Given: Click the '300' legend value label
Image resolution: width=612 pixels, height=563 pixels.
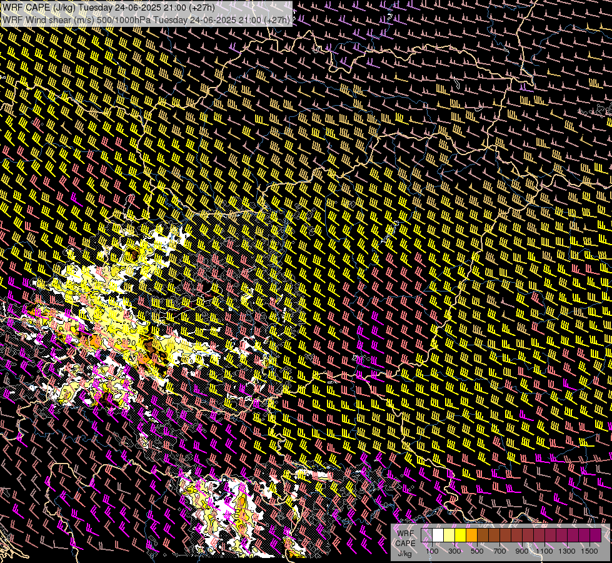Looking at the screenshot, I should (454, 551).
